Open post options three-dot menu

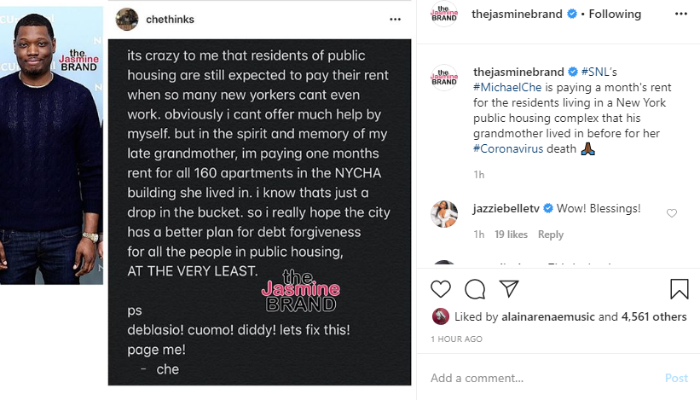pyautogui.click(x=680, y=14)
